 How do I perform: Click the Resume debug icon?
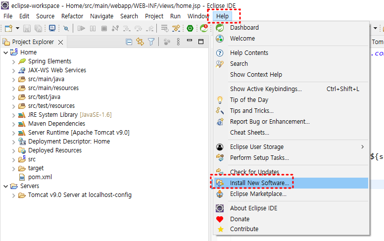[81, 28]
